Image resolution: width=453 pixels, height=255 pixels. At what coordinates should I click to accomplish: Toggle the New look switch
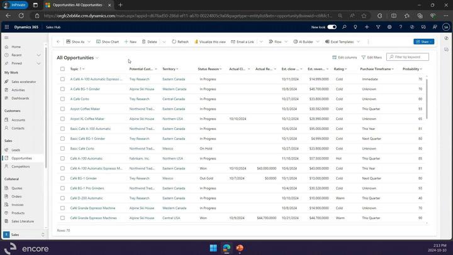pos(332,27)
